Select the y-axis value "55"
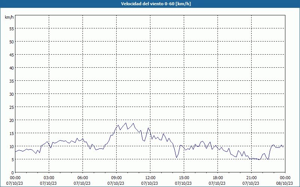The height and width of the screenshot is (187, 300). [x=12, y=29]
